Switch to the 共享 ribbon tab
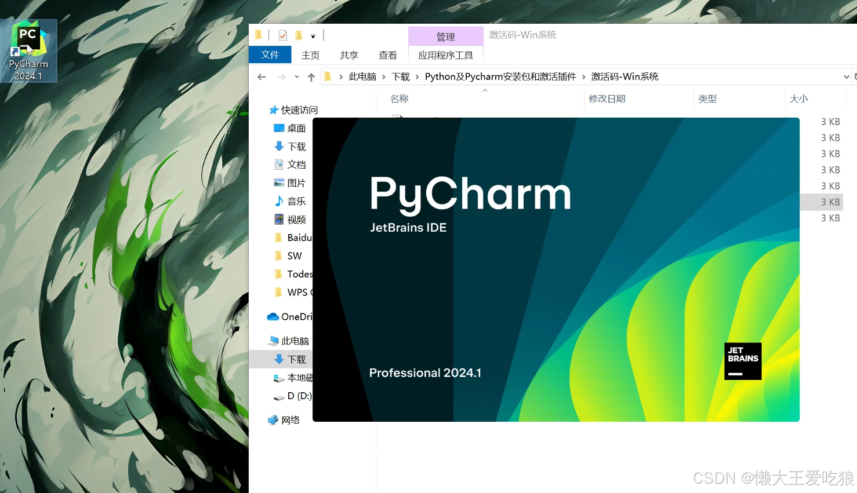Image resolution: width=857 pixels, height=493 pixels. [x=349, y=55]
